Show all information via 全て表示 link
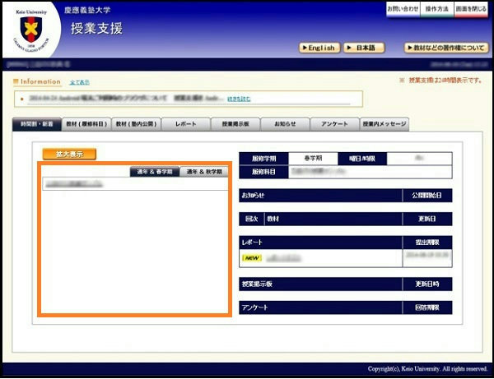Viewport: 494px width, 379px height. 80,82
